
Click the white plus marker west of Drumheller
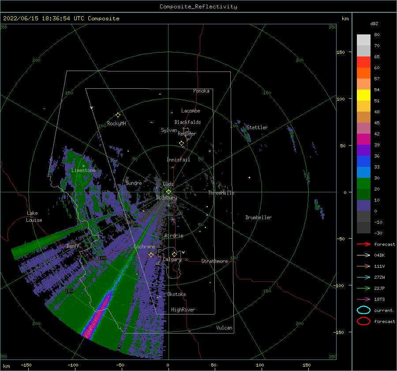[249, 177]
